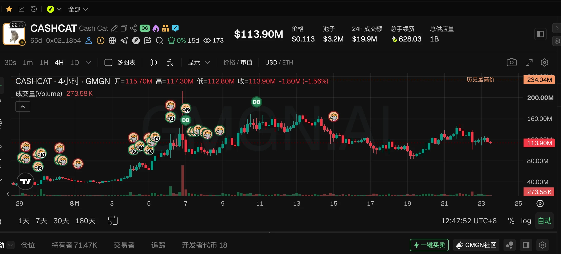This screenshot has width=561, height=254.
Task: Open the 仓位 tab
Action: coord(28,245)
